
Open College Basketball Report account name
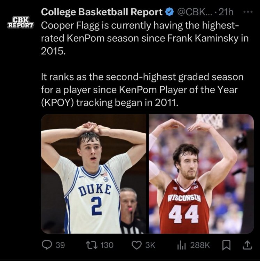[102, 12]
